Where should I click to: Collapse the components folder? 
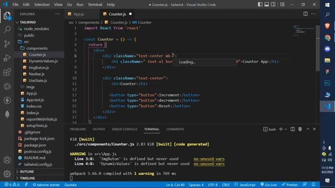click(x=37, y=49)
